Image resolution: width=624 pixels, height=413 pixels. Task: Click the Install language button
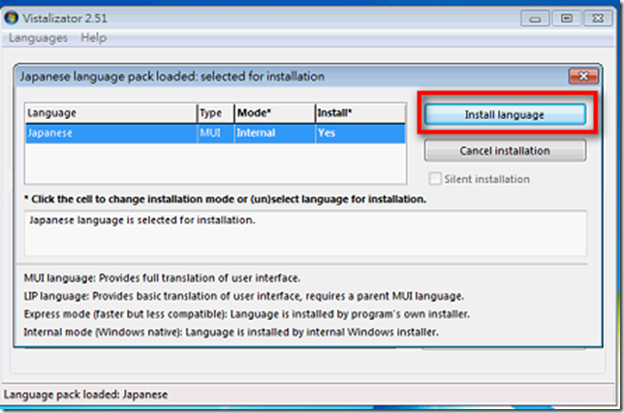click(x=505, y=114)
